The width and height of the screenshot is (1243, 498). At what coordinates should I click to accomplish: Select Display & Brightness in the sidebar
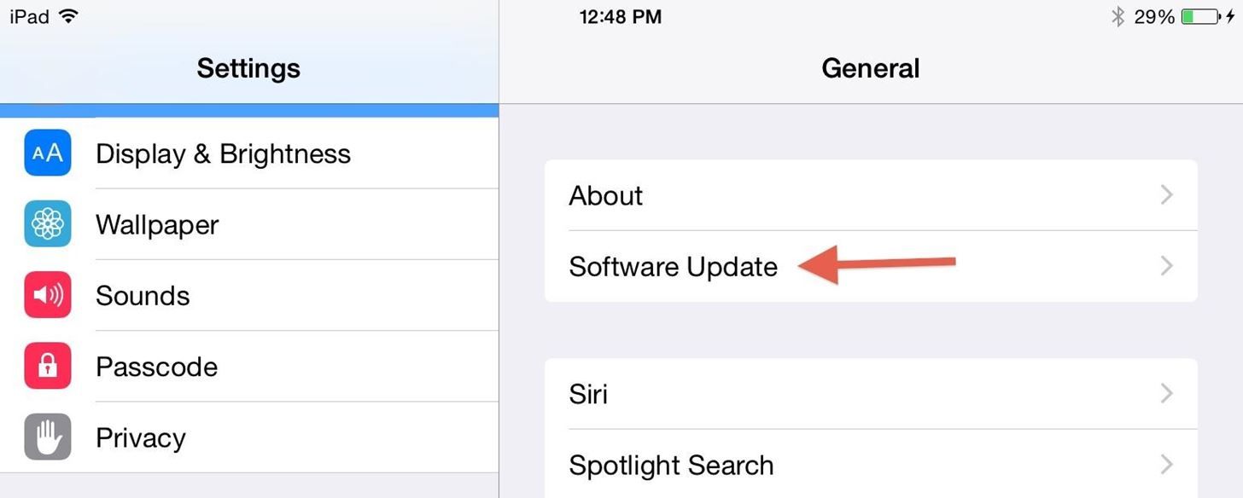[224, 153]
